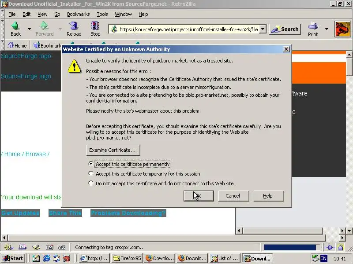The image size is (353, 264).
Task: Open the Start menu
Action: (x=13, y=258)
